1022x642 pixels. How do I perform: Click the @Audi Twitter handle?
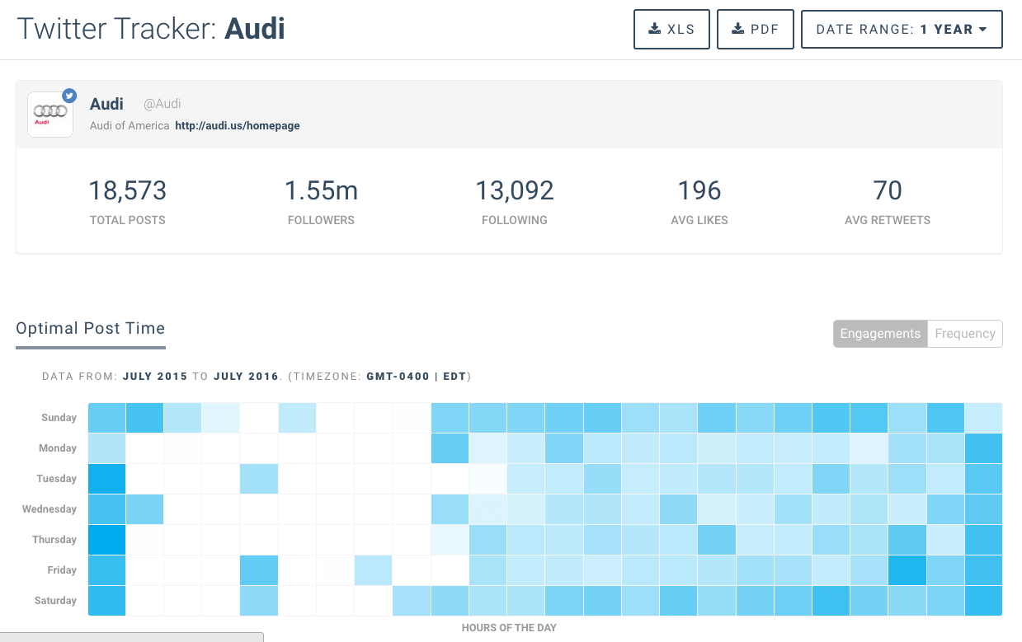(x=162, y=104)
